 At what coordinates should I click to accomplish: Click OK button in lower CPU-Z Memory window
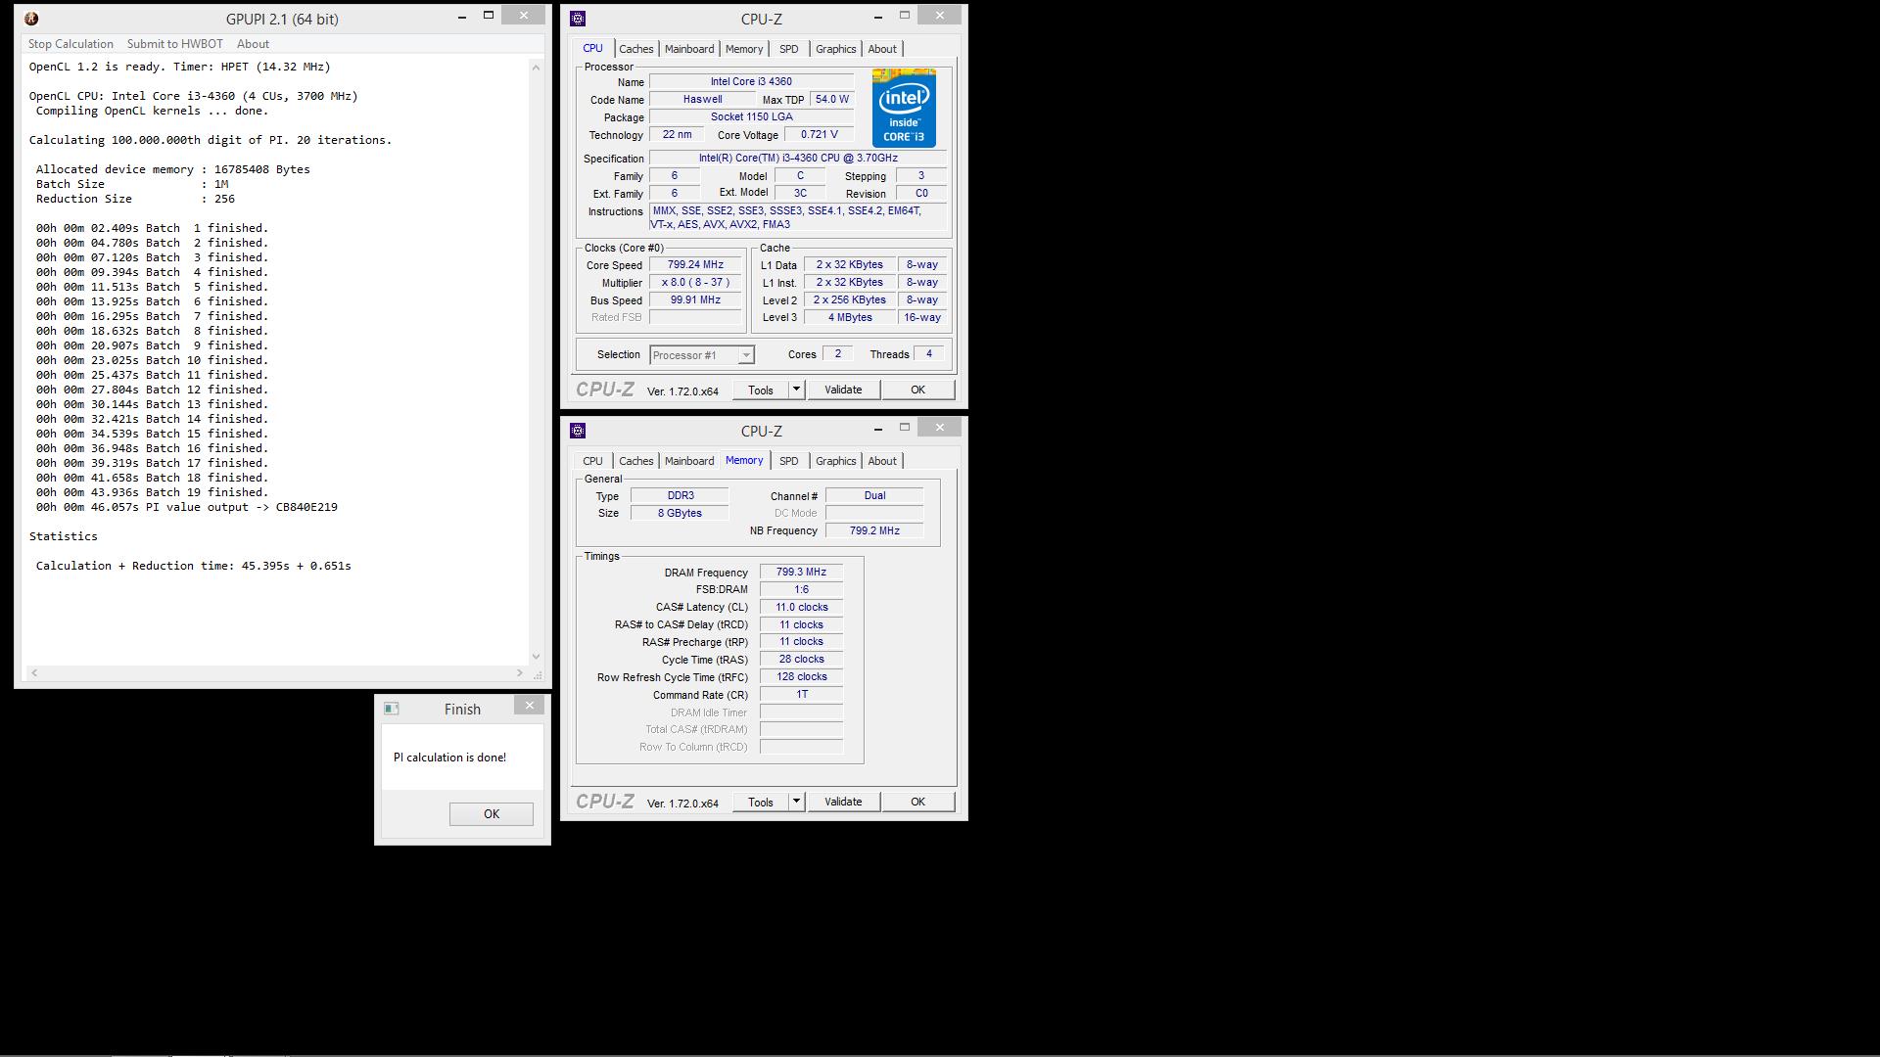pyautogui.click(x=917, y=802)
